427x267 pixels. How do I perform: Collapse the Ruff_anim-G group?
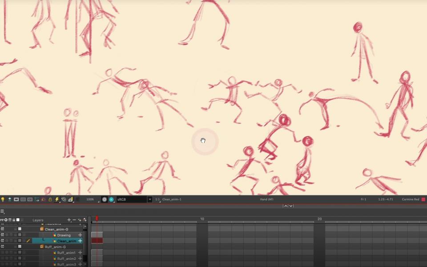pos(42,247)
